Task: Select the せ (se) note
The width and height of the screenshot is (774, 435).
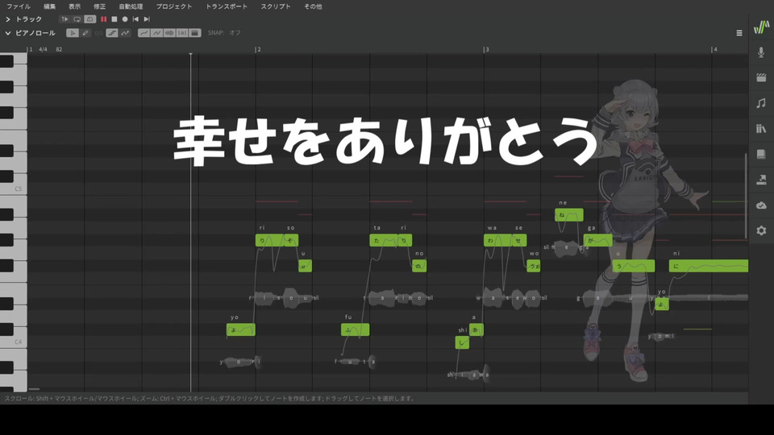Action: (x=519, y=240)
